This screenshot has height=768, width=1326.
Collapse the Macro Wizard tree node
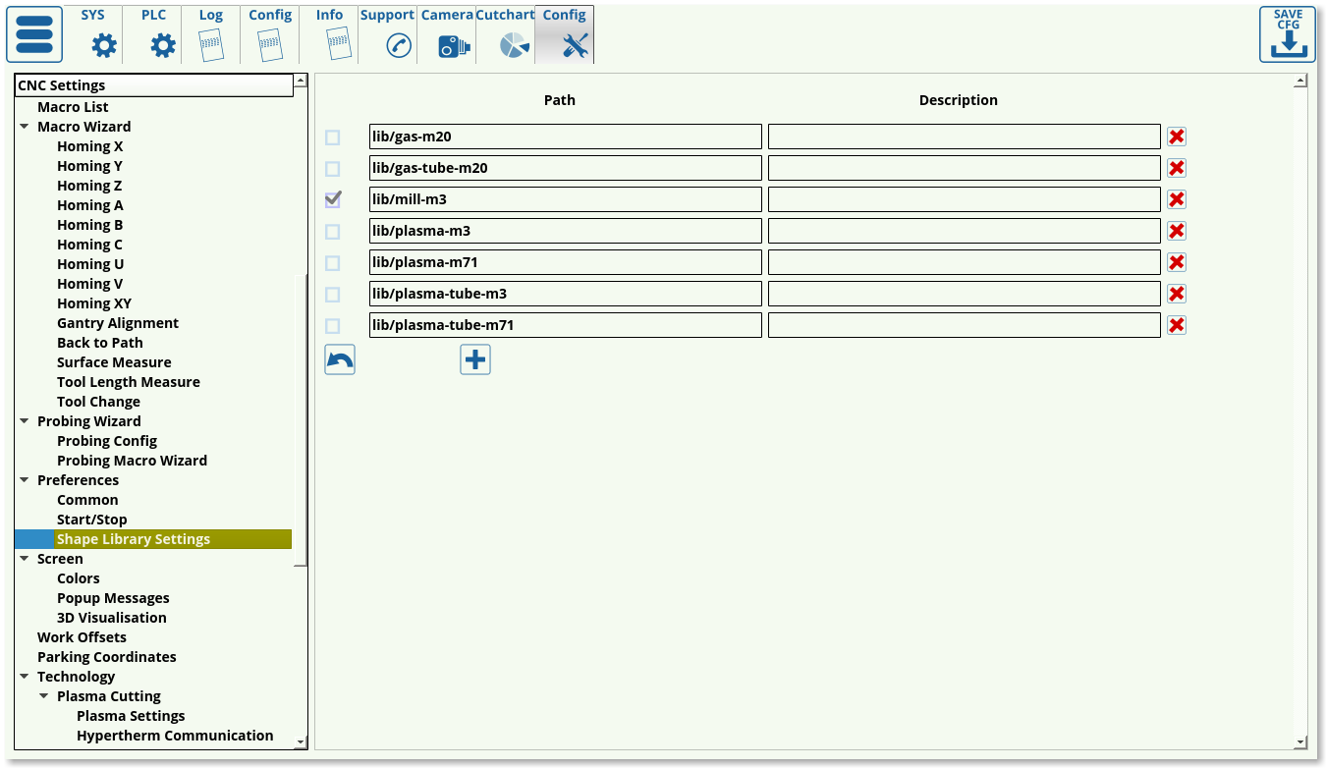point(25,127)
